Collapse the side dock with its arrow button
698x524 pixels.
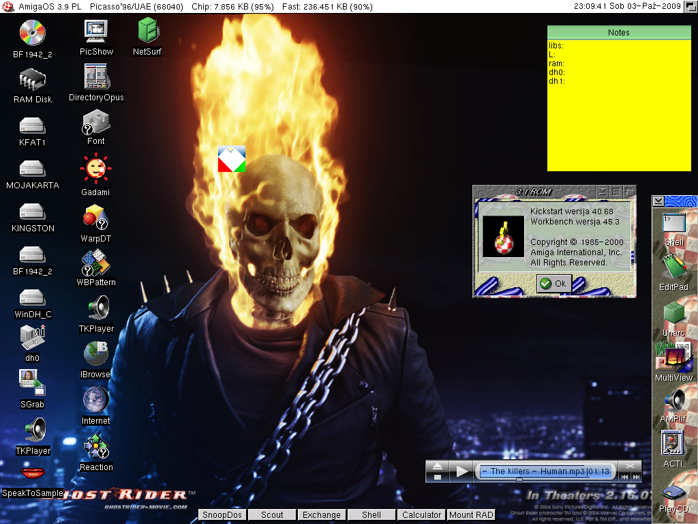pos(658,201)
